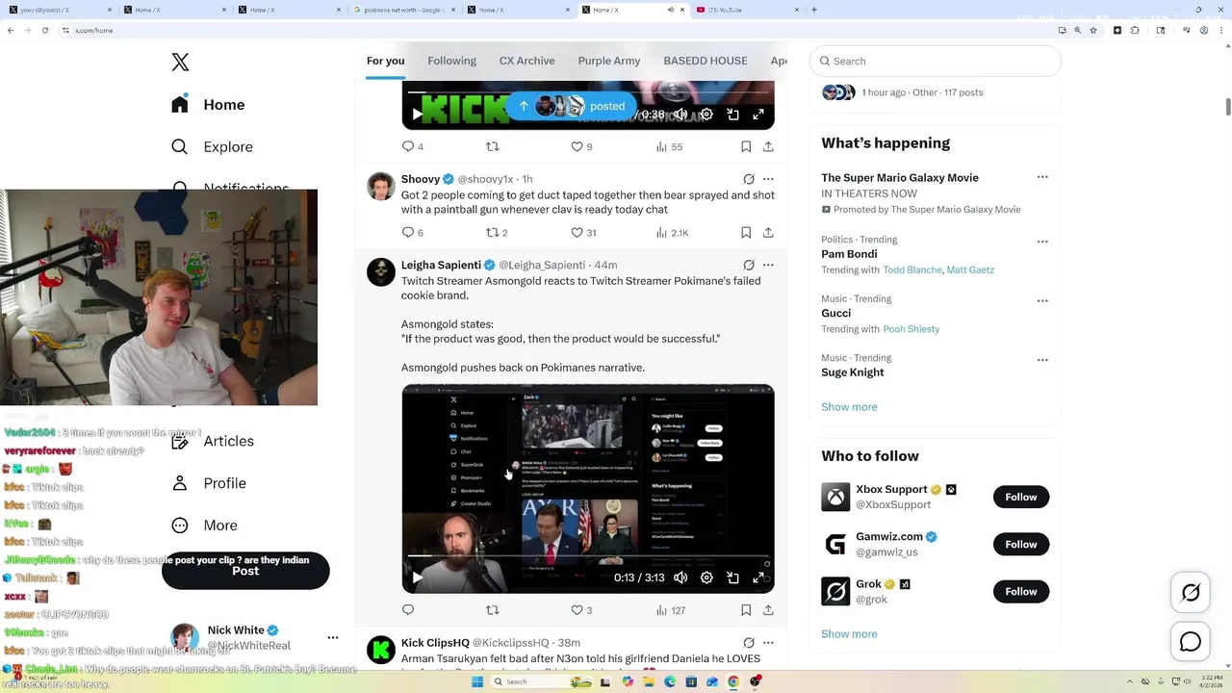Open picture-in-picture on top Kick video
Screen dimensions: 1232x693
[x=732, y=115]
